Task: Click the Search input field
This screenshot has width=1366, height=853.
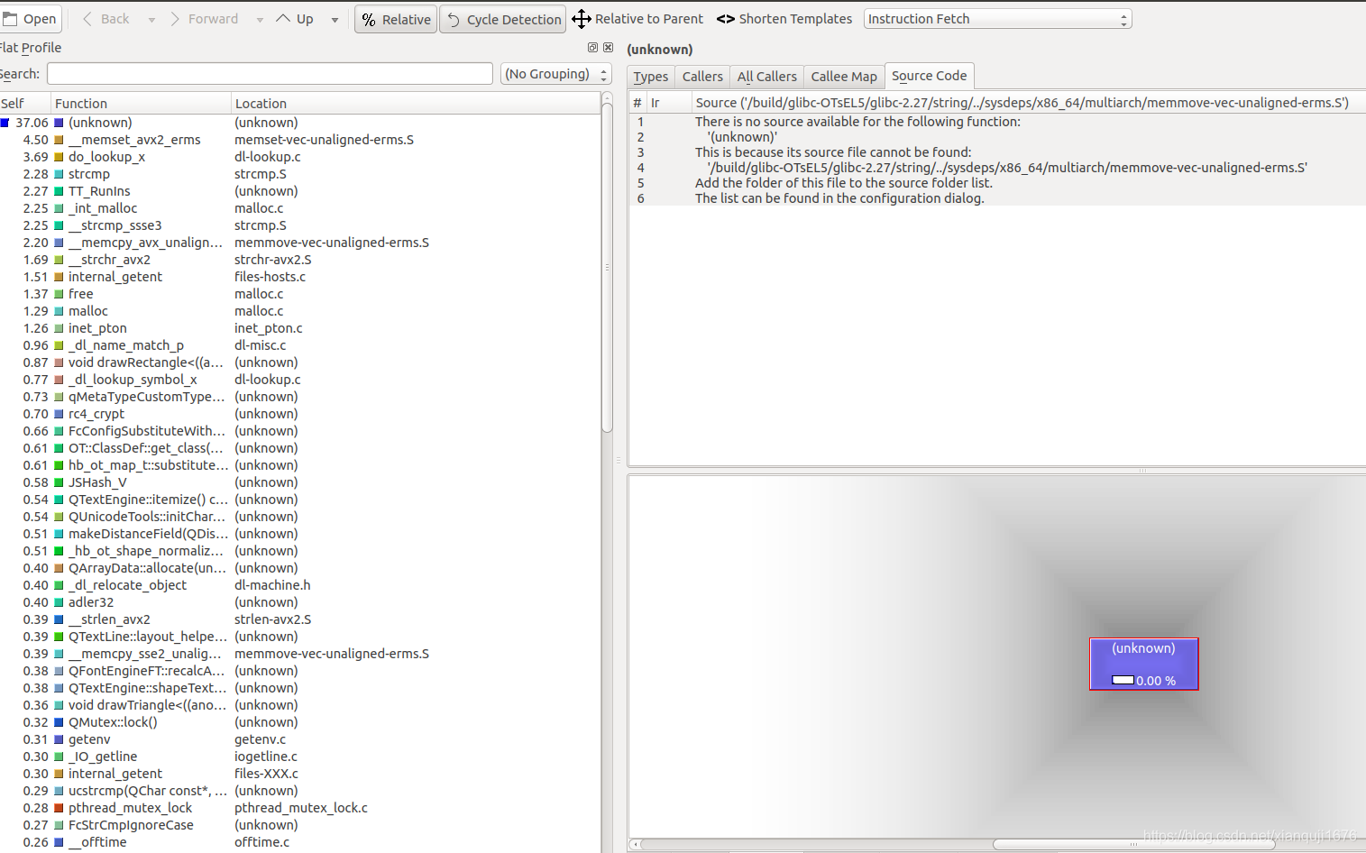Action: [270, 74]
